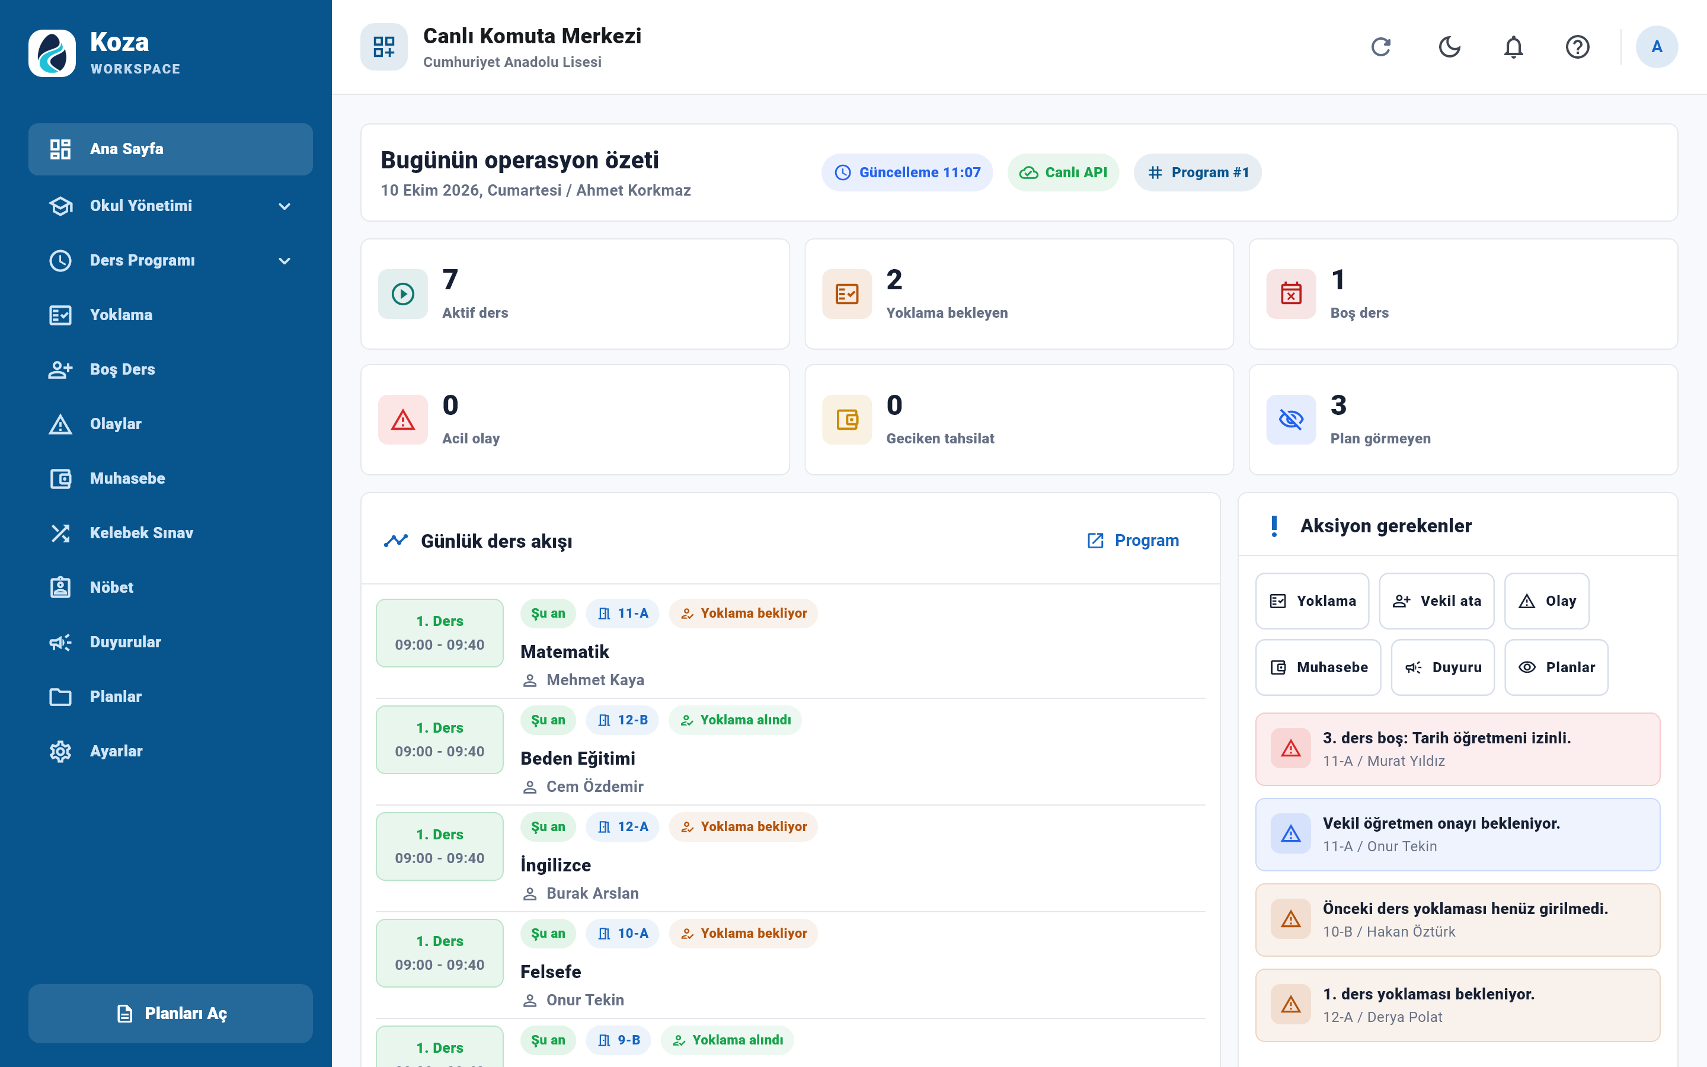Click Yoklama bekliyor badge on Matematik row

coord(743,614)
